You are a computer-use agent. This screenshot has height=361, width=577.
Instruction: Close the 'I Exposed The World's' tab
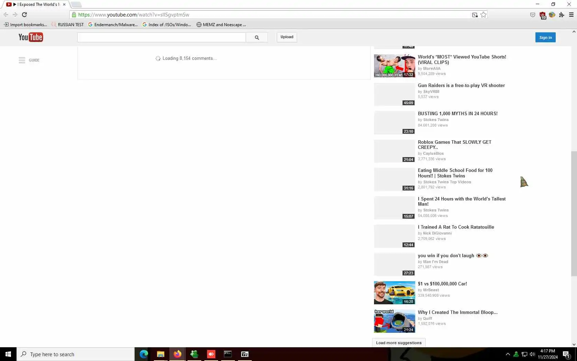[x=64, y=4]
